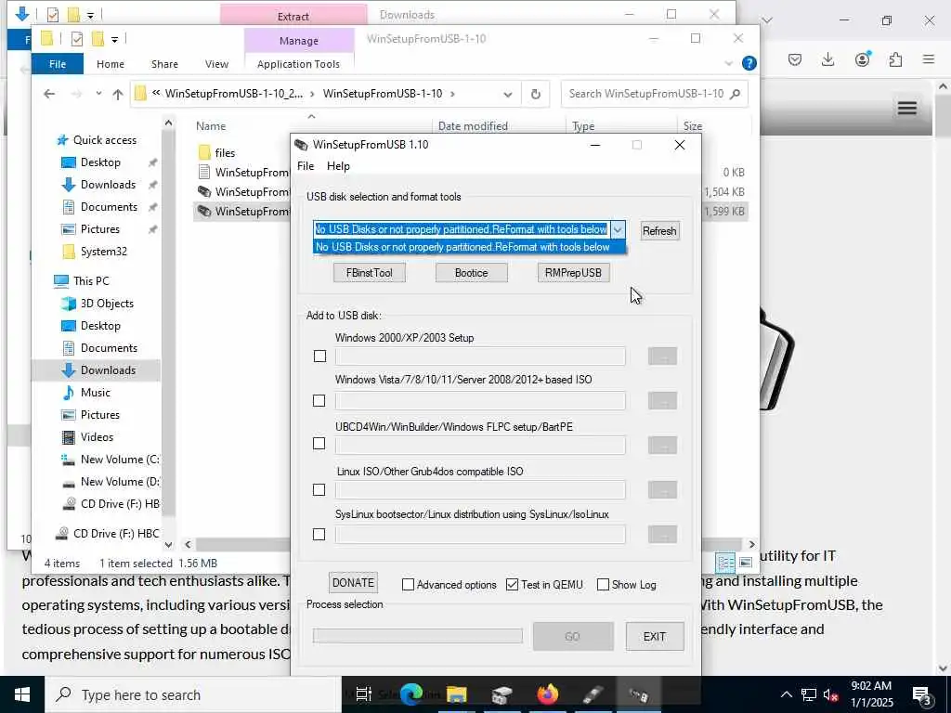Viewport: 951px width, 713px height.
Task: Open Firefox account icon
Action: (863, 59)
